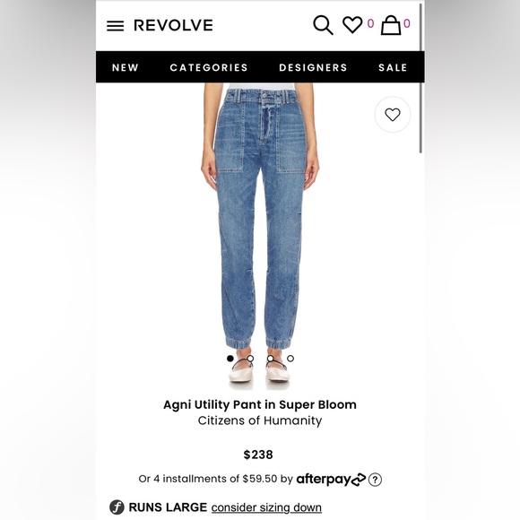Image resolution: width=520 pixels, height=520 pixels.
Task: Select the second image carousel dot
Action: (x=250, y=358)
